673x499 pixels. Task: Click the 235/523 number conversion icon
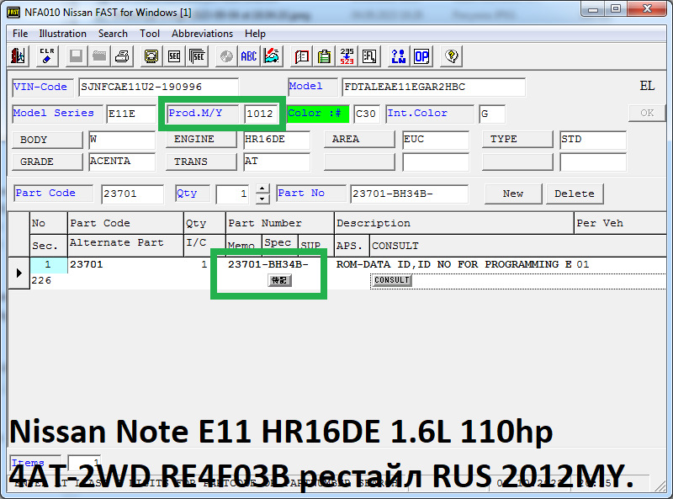click(347, 56)
